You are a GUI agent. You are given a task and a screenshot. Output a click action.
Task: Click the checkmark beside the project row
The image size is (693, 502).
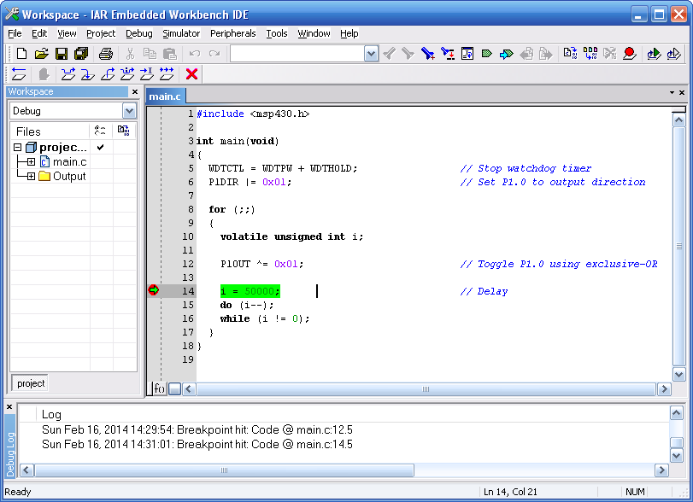coord(101,147)
